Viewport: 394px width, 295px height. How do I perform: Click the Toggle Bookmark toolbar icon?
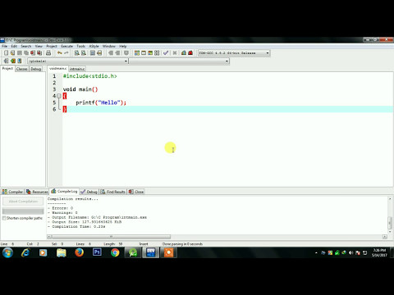126,53
